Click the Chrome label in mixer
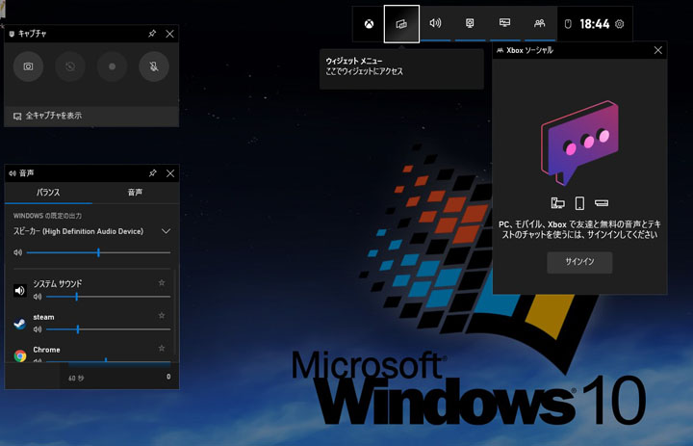This screenshot has height=446, width=693. pos(46,350)
